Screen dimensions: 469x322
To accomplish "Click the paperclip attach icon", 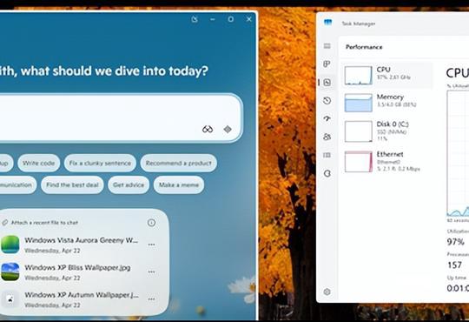I will (x=5, y=223).
